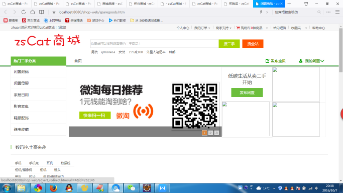Show hidden tray icons arrow

274,188
